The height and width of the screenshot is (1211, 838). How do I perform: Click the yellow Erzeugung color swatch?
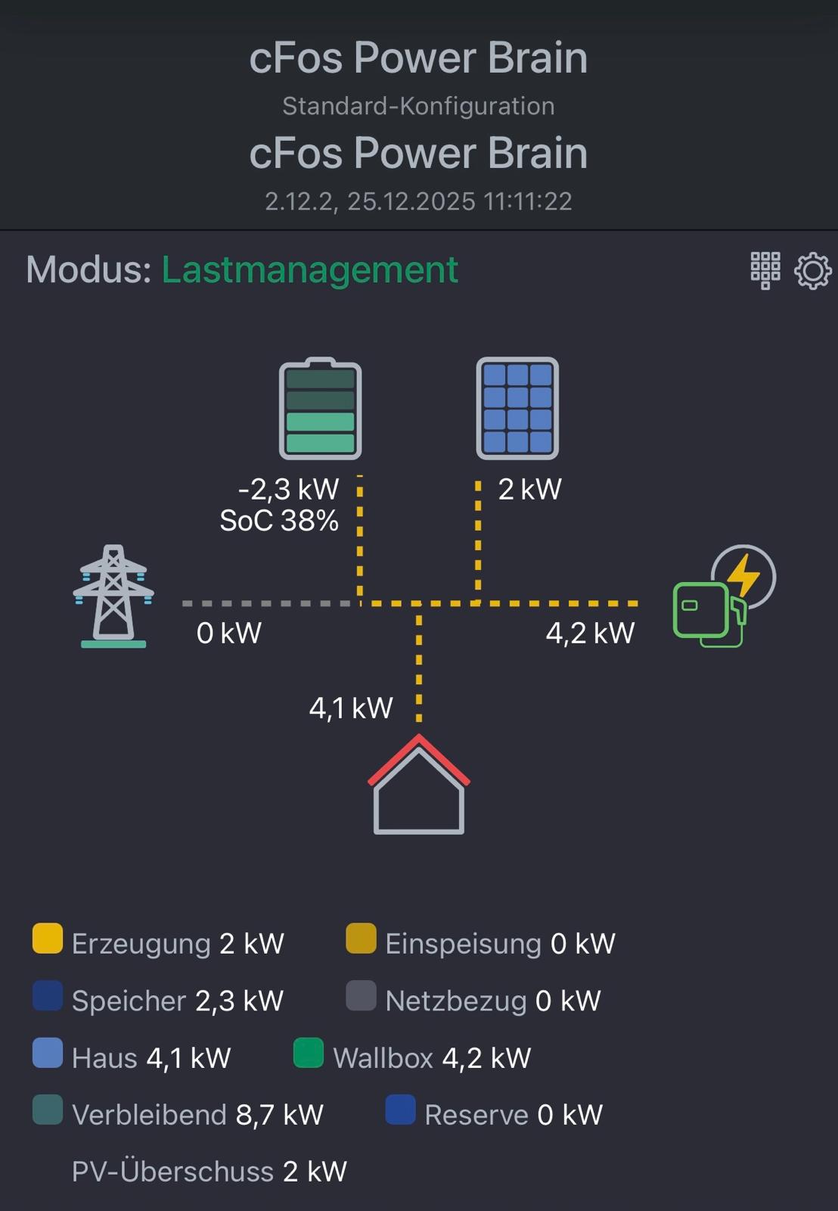[x=48, y=939]
